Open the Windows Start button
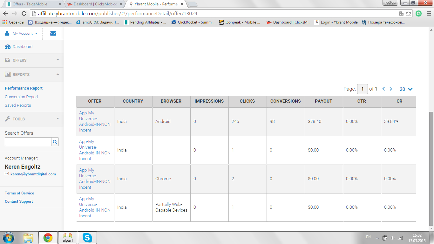434x244 pixels. 8,238
